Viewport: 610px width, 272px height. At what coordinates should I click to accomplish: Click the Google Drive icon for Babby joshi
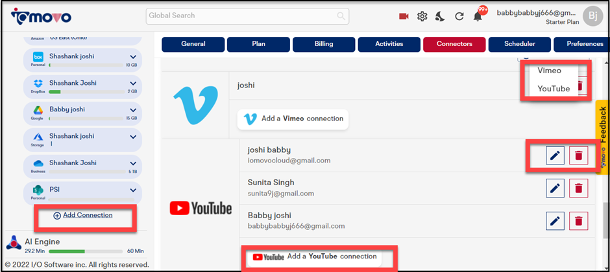click(x=38, y=110)
